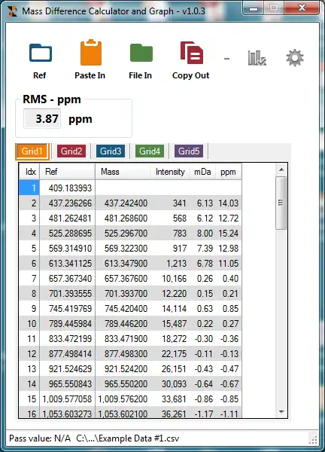This screenshot has width=325, height=452.
Task: Open the bar chart graph icon
Action: pyautogui.click(x=257, y=58)
